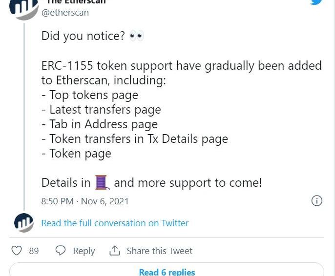This screenshot has width=335, height=276.
Task: Click the tweet info icon
Action: pos(317,201)
